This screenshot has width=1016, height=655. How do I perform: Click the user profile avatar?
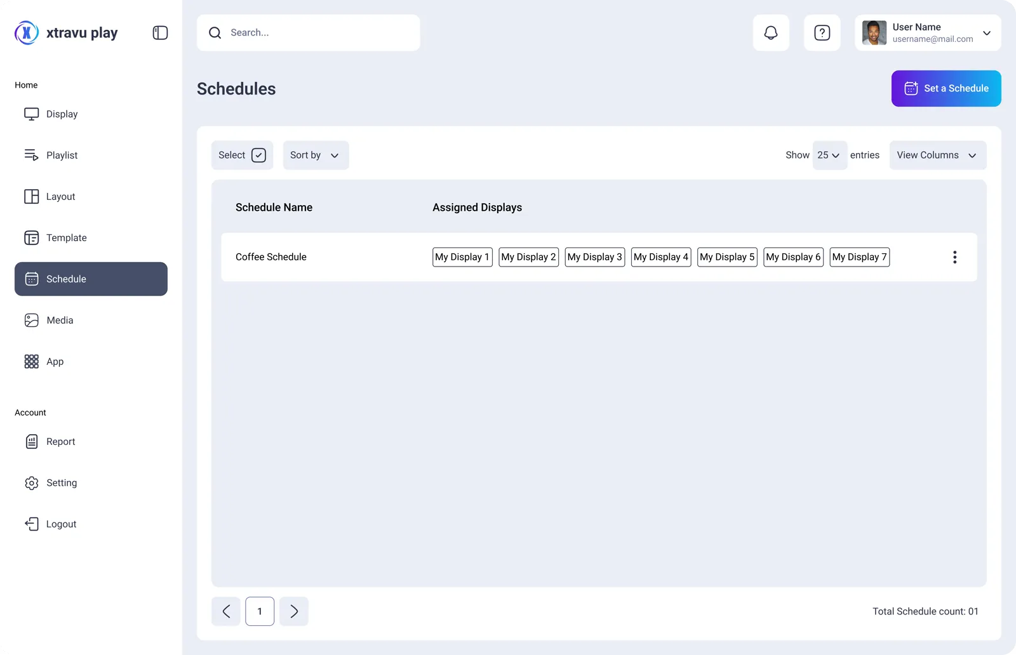[x=874, y=33]
